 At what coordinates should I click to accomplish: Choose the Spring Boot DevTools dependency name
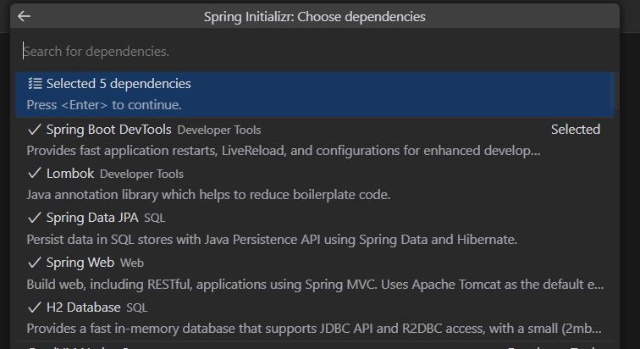(x=109, y=130)
